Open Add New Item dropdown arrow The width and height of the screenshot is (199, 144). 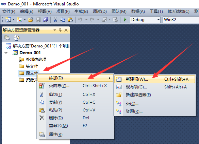pos(25,20)
